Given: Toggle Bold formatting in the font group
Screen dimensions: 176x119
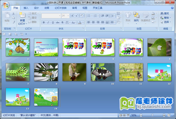Looking at the screenshot, I should pyautogui.click(x=44, y=22).
